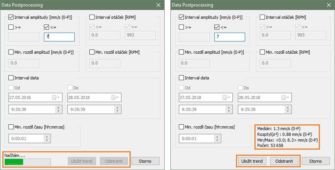Click Min. rozdíl otáček field in right dialog
This screenshot has height=170, width=335.
tap(275, 63)
